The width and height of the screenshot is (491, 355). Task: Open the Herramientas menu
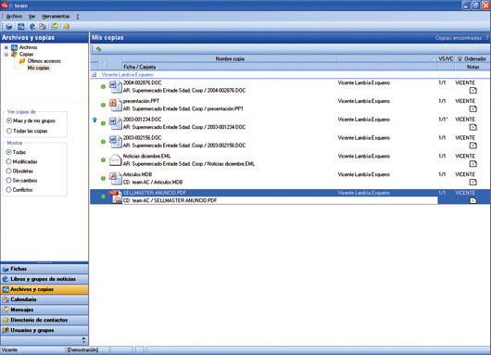coord(56,17)
